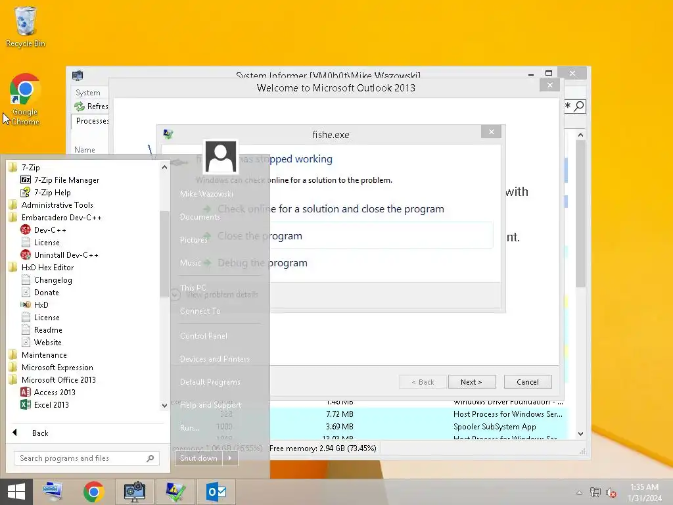673x505 pixels.
Task: Click the Windows Start button
Action: pos(16,492)
